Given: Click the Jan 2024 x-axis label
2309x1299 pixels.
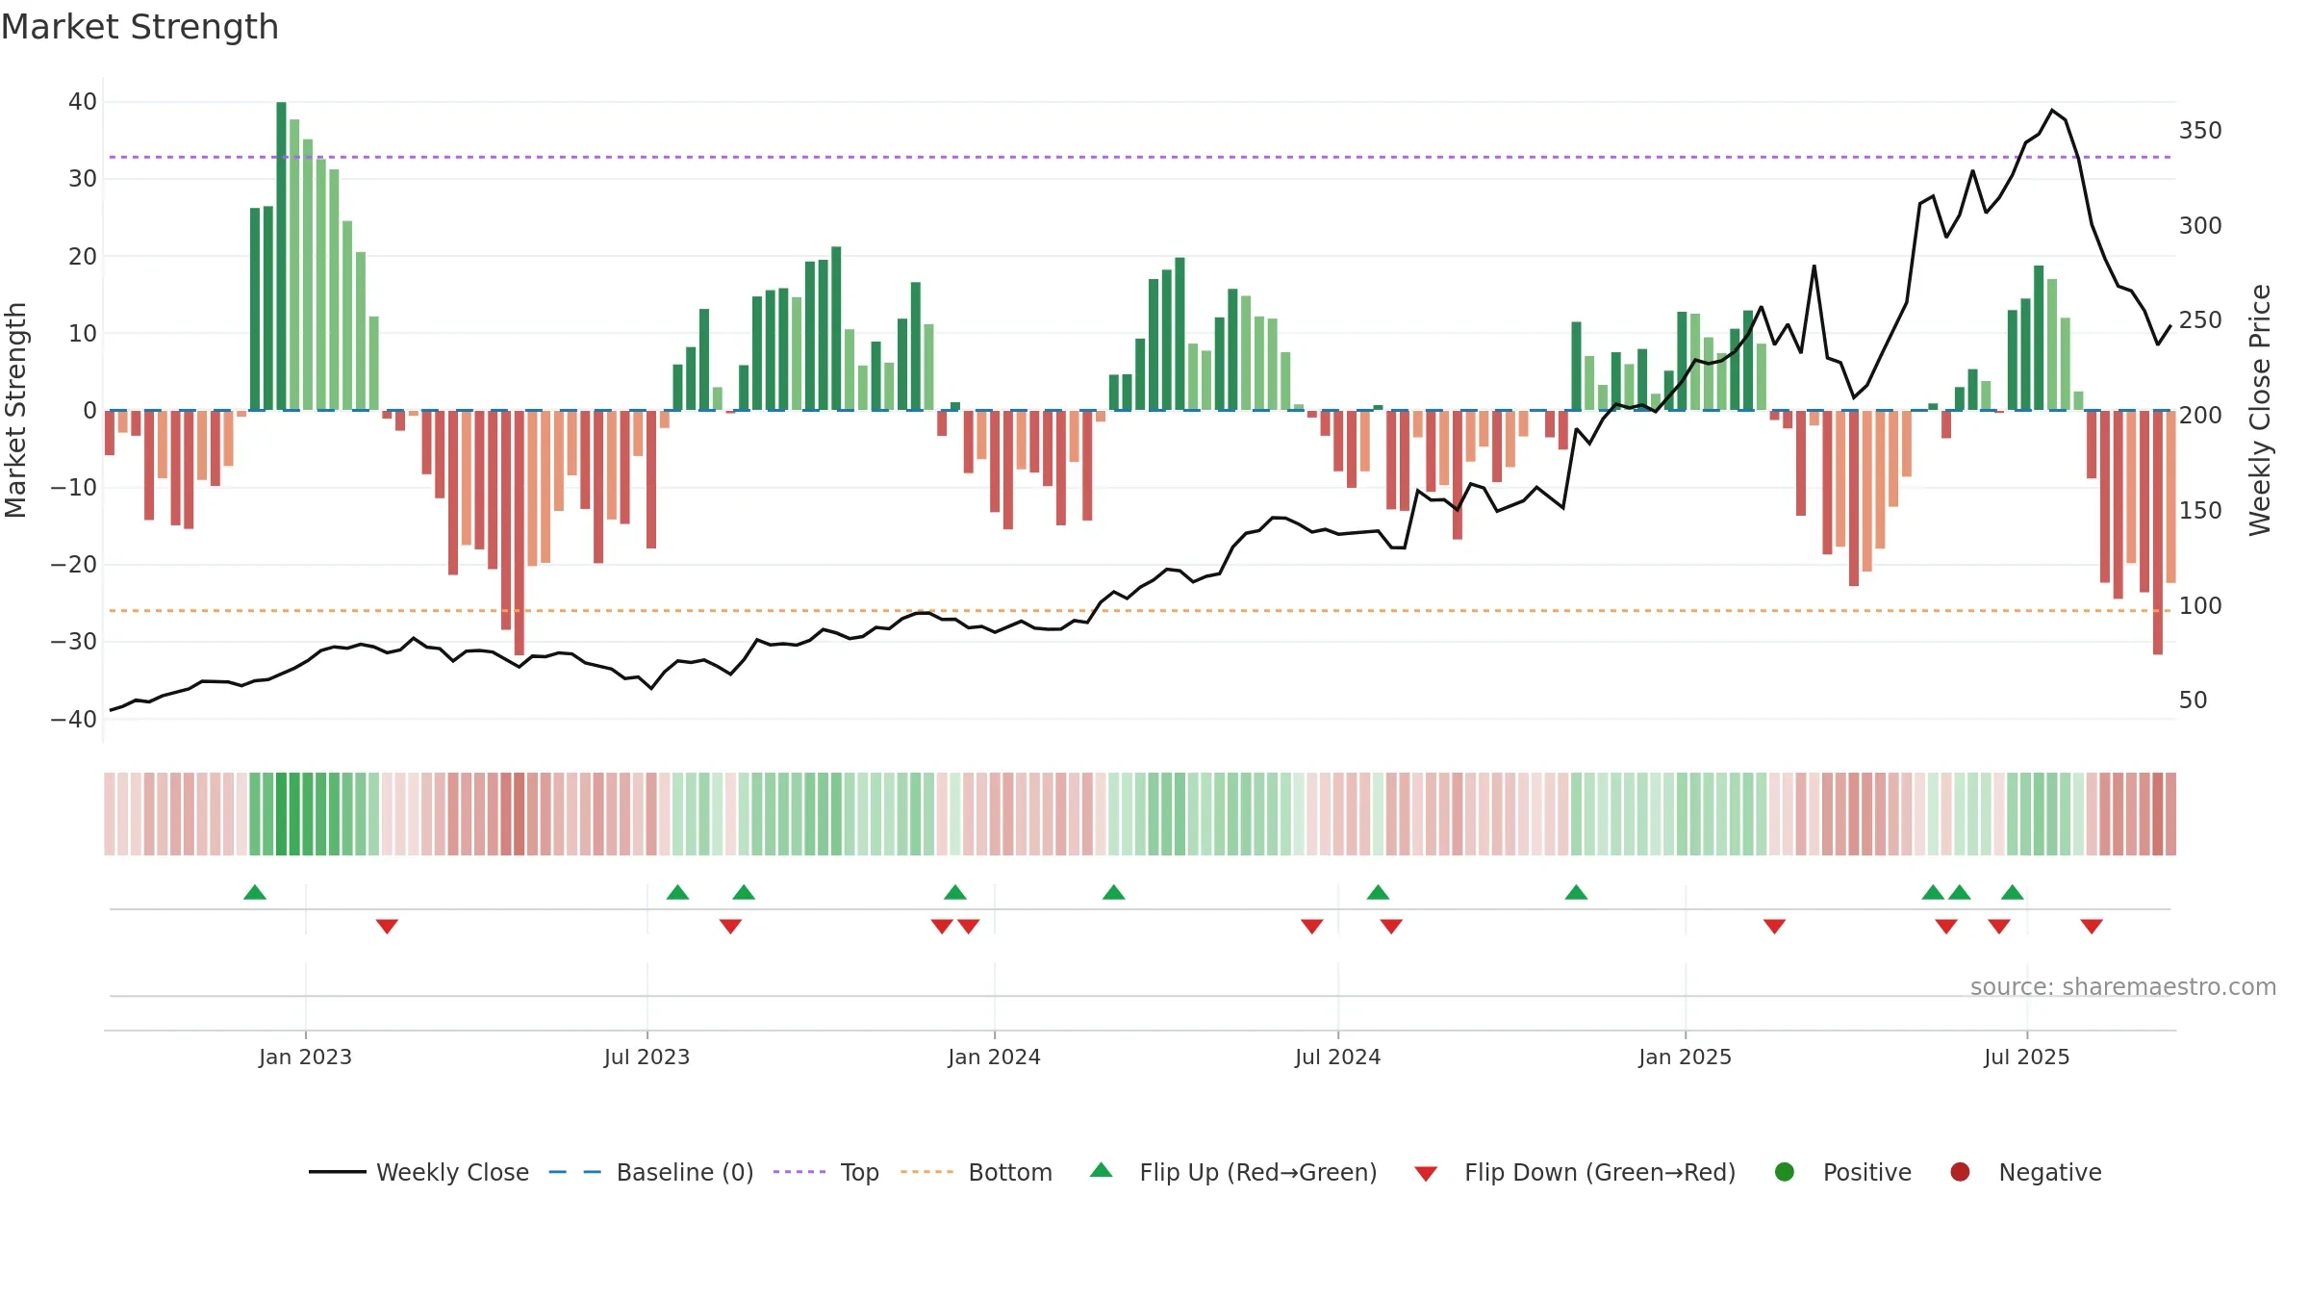Looking at the screenshot, I should point(994,1057).
